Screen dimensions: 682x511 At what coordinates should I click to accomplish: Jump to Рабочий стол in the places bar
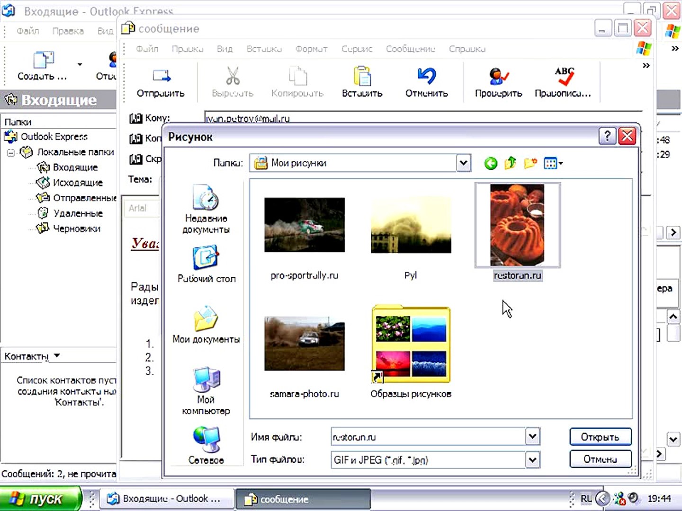coord(206,264)
